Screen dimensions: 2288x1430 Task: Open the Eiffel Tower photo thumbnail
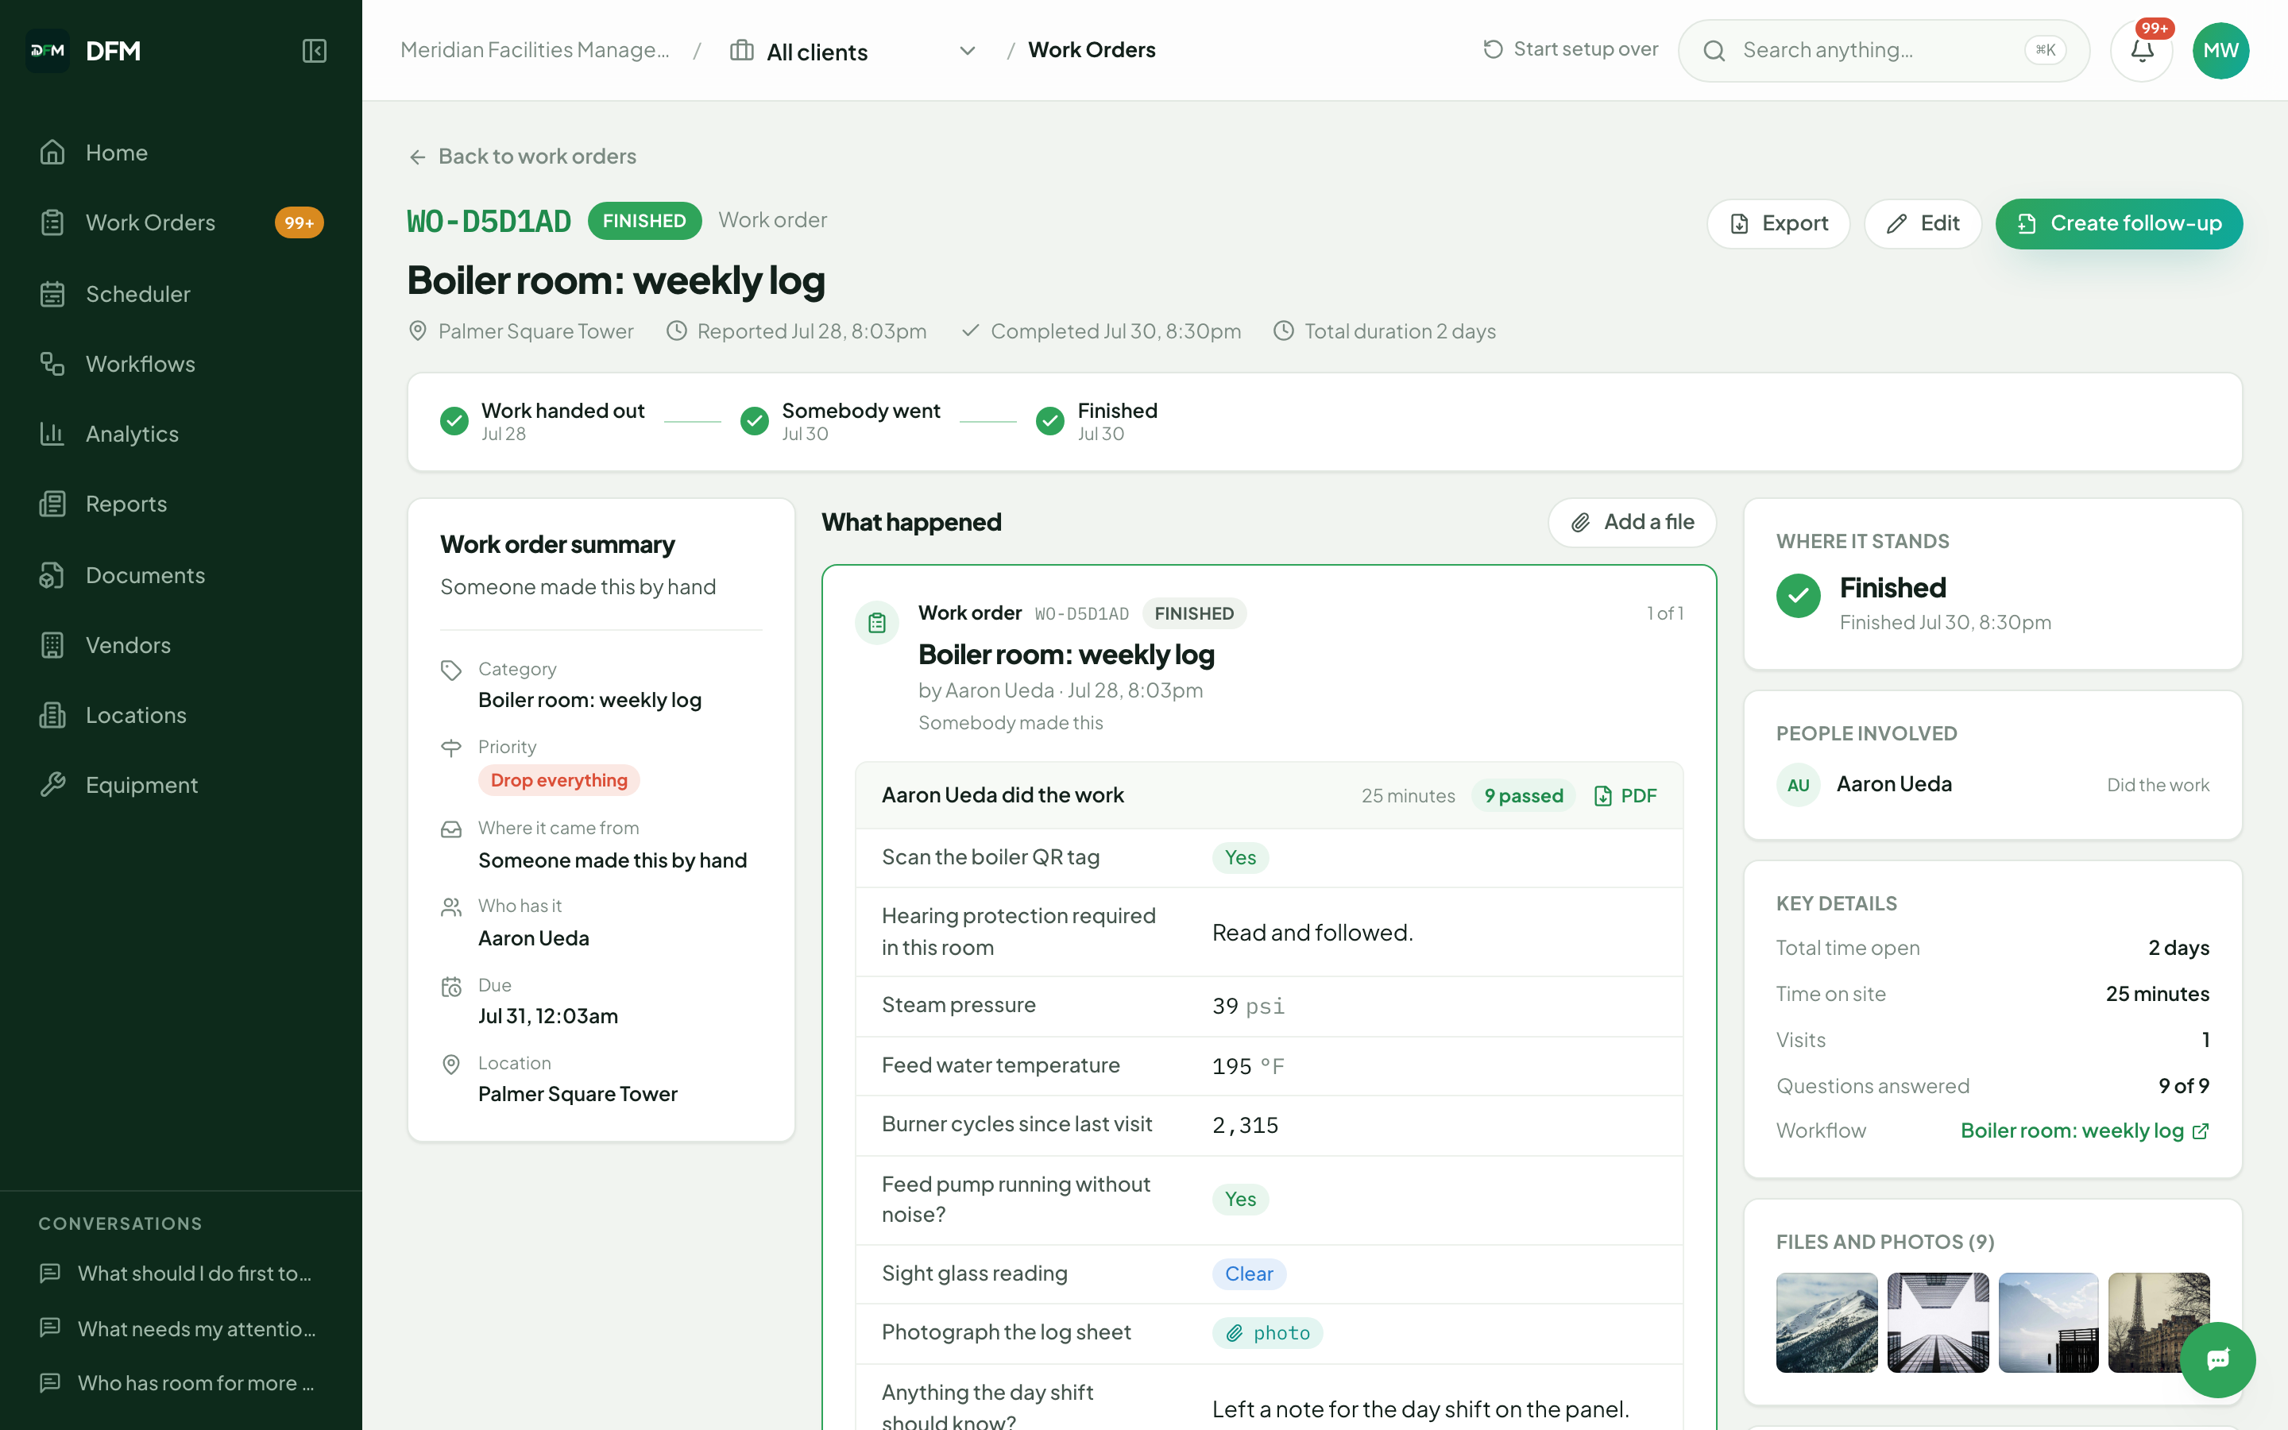2159,1322
